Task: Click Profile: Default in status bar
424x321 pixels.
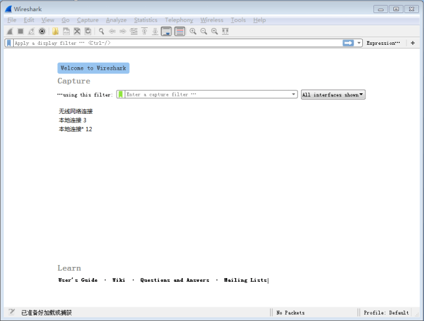Action: (x=386, y=313)
